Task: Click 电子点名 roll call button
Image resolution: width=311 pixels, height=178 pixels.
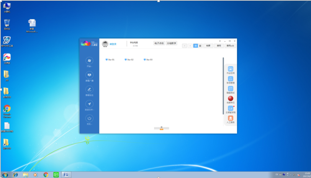Action: (159, 43)
